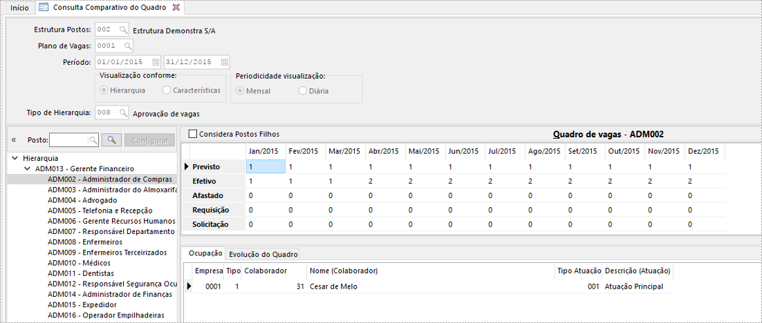Screen dimensions: 762x323
Task: Select ADM012 - Responsável Segurança
Action: click(111, 284)
